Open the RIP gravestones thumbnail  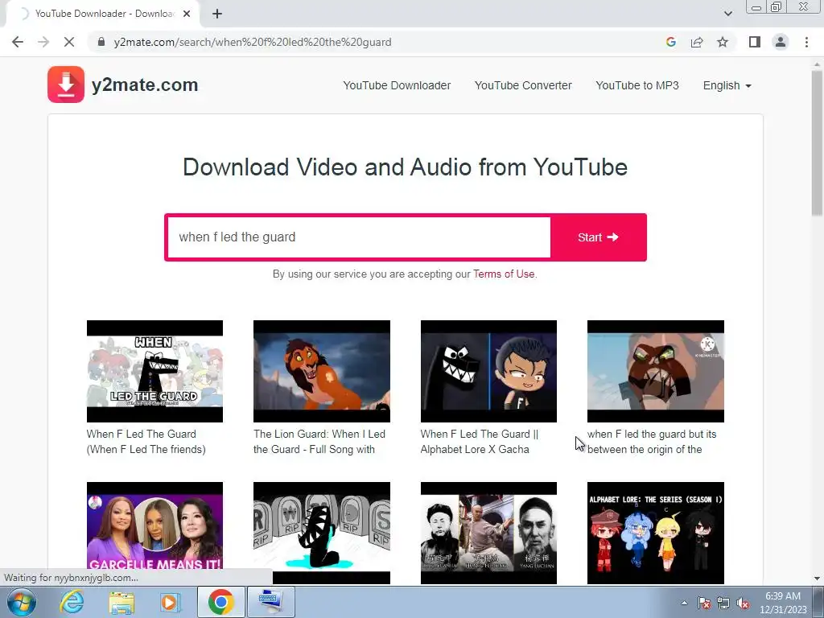click(322, 533)
